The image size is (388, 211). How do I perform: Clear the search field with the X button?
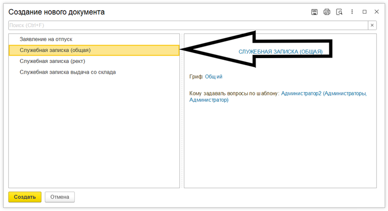pos(372,25)
